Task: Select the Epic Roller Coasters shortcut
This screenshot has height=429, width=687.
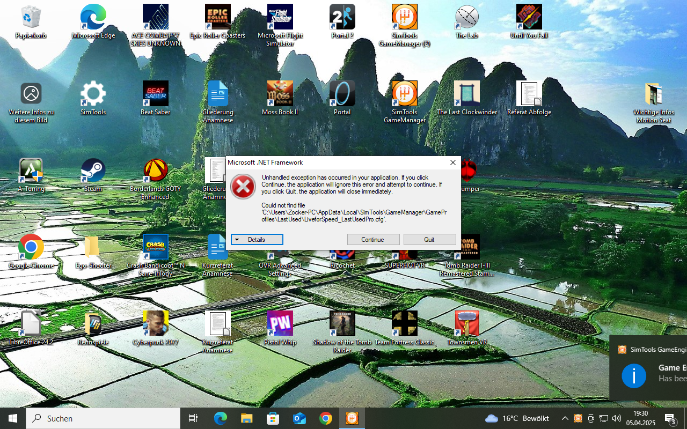Action: [218, 23]
